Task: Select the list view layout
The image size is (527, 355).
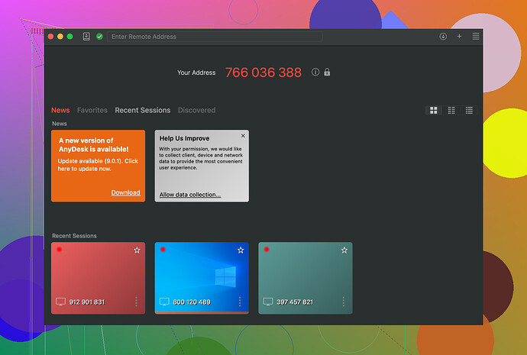Action: click(469, 110)
